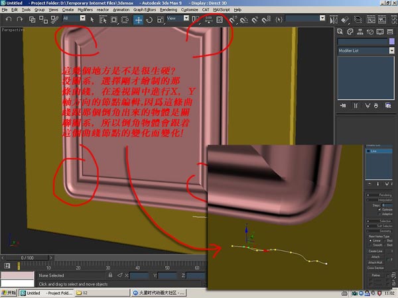The image size is (398, 298).
Task: Enable the Adaptive checkbox
Action: (x=379, y=215)
